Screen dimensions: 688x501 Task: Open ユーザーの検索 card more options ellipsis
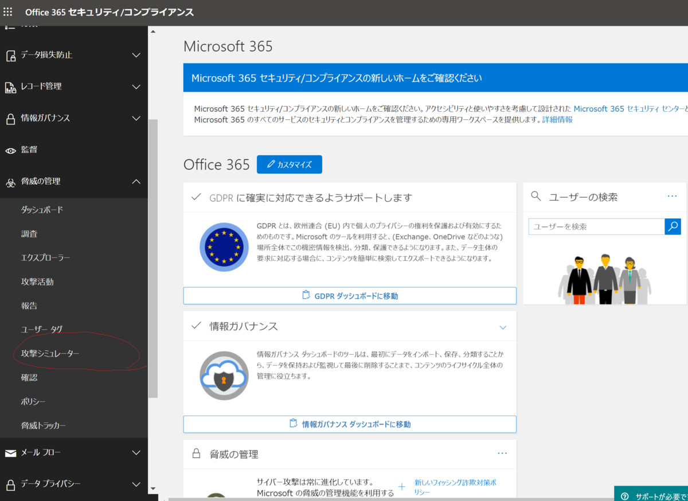(x=673, y=197)
